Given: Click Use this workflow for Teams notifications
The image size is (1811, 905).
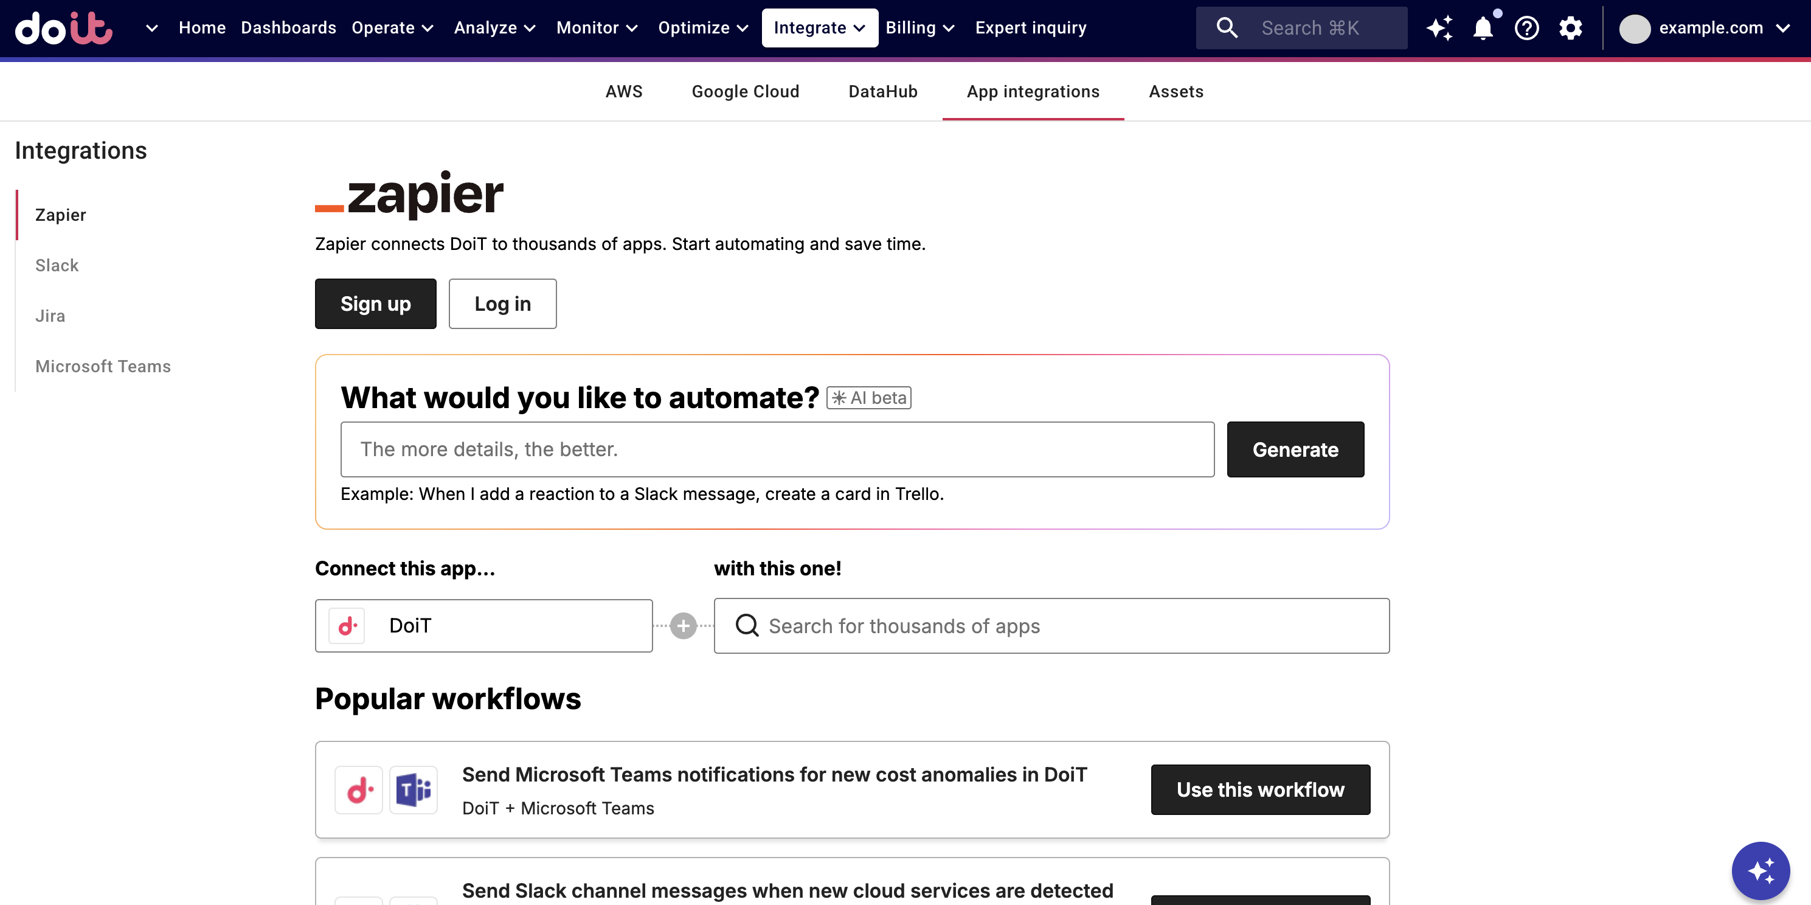Looking at the screenshot, I should (x=1260, y=789).
